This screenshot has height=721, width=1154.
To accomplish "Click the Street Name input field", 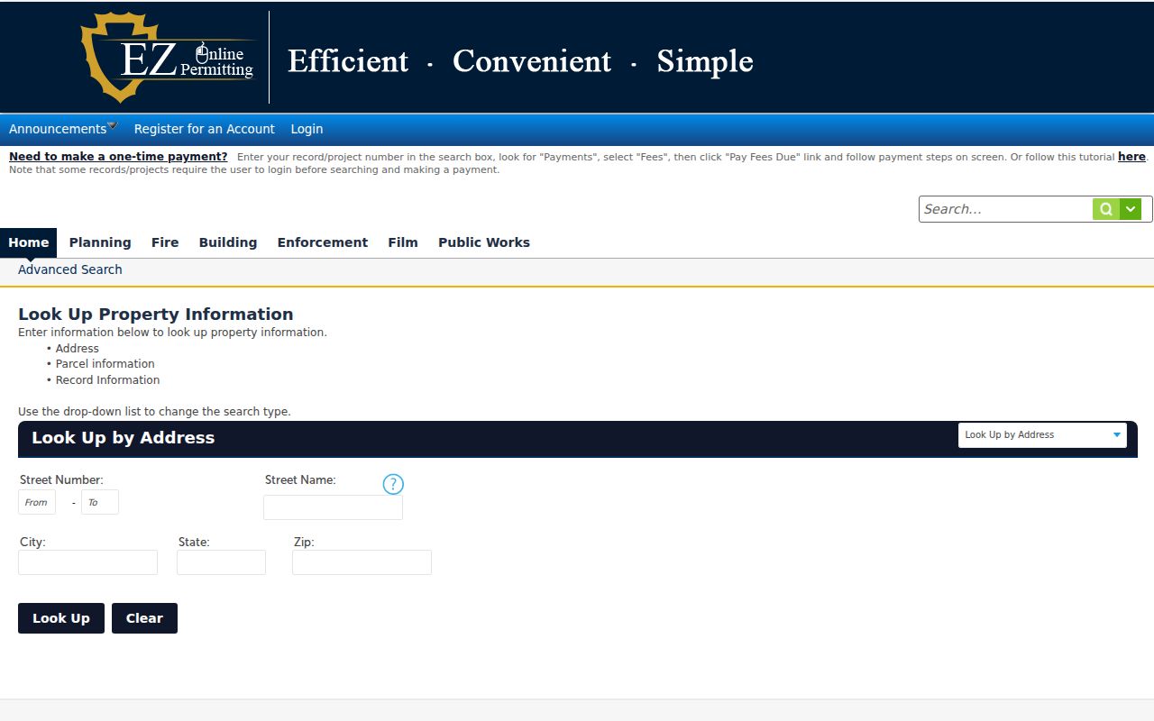I will pos(333,507).
